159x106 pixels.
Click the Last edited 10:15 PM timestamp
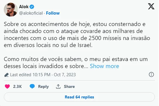click(x=30, y=75)
